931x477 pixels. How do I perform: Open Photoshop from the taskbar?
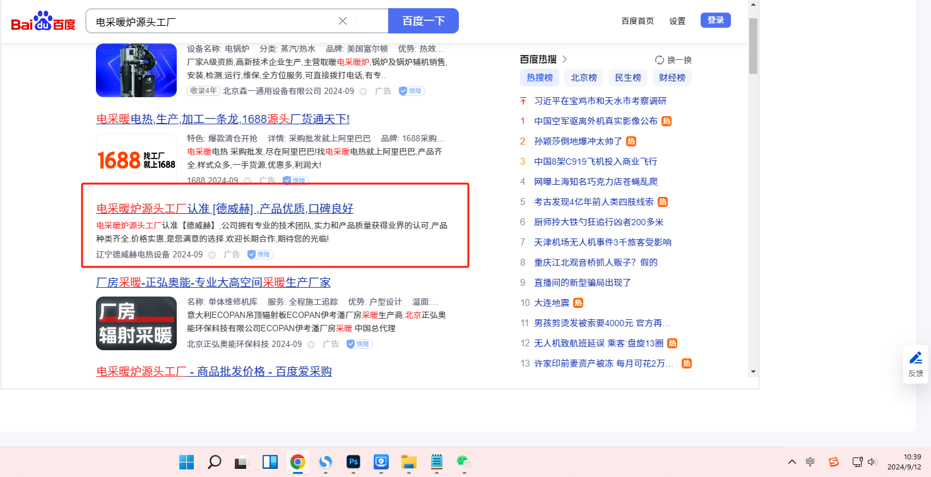coord(353,462)
